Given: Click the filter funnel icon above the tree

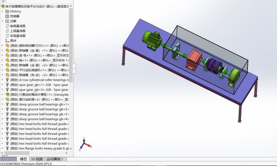Looking at the screenshot, I should click(3, 1).
